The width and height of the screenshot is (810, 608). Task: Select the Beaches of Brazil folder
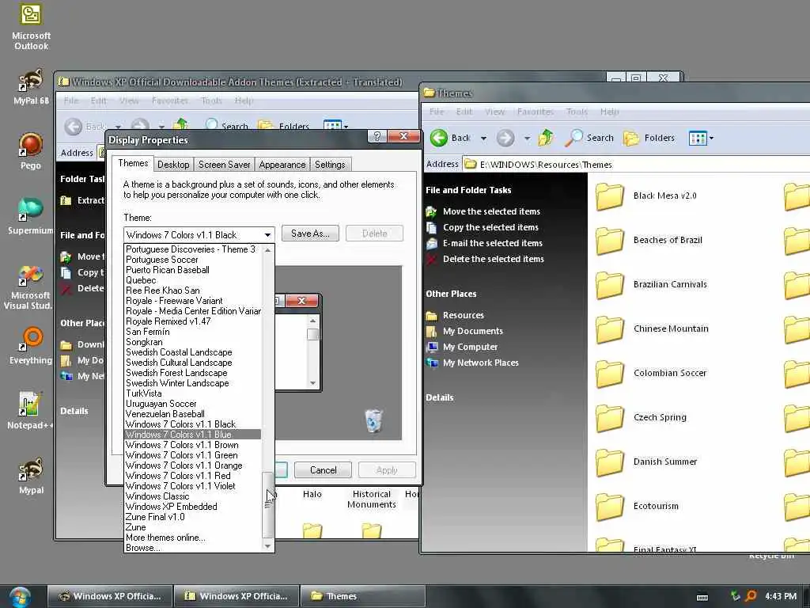coord(649,241)
